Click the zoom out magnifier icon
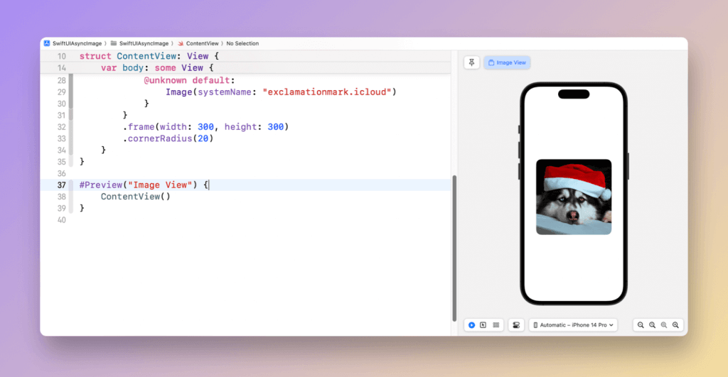The height and width of the screenshot is (377, 728). [641, 324]
